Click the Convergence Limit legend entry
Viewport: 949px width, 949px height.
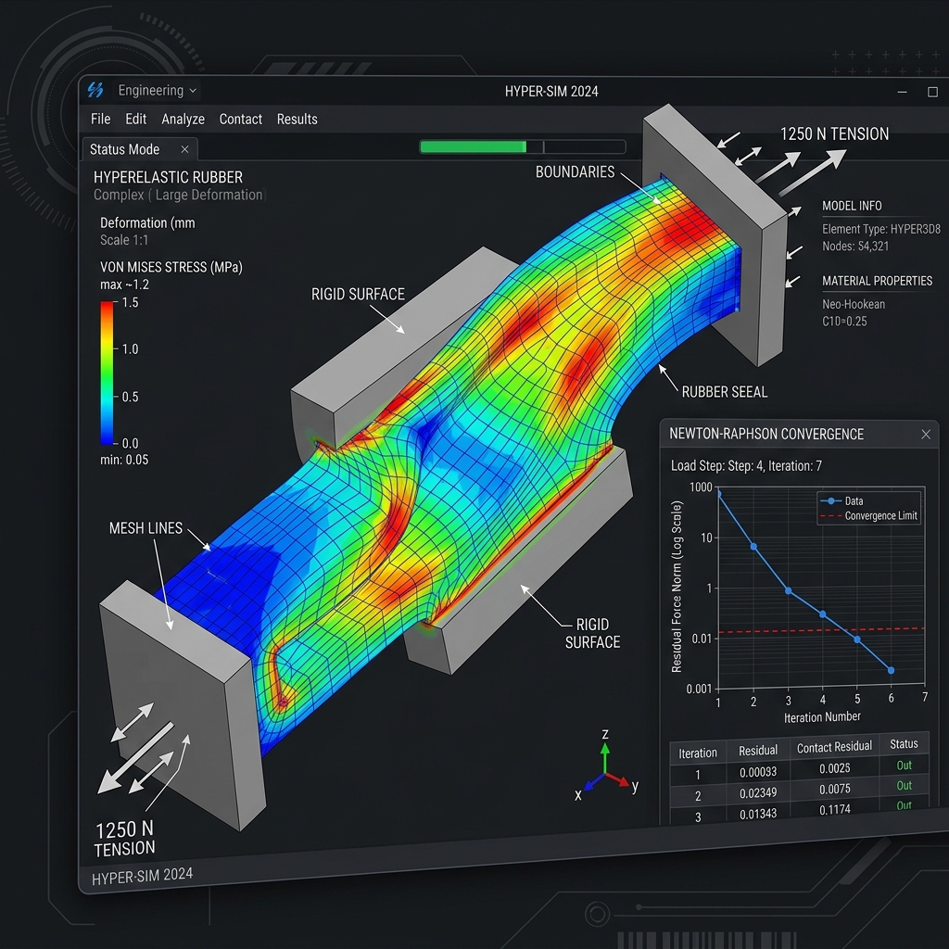click(x=868, y=516)
